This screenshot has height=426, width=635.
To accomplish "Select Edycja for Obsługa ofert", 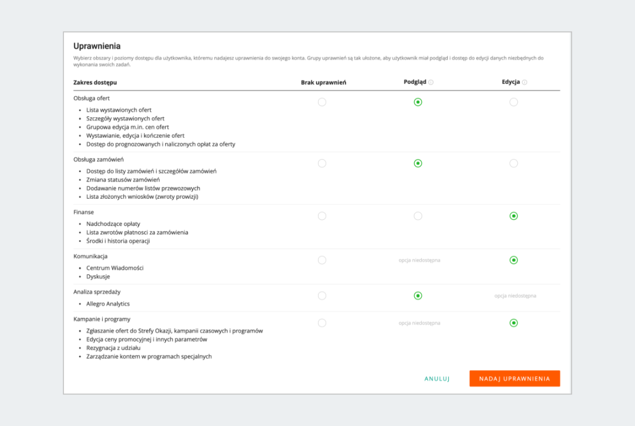I will coord(513,102).
